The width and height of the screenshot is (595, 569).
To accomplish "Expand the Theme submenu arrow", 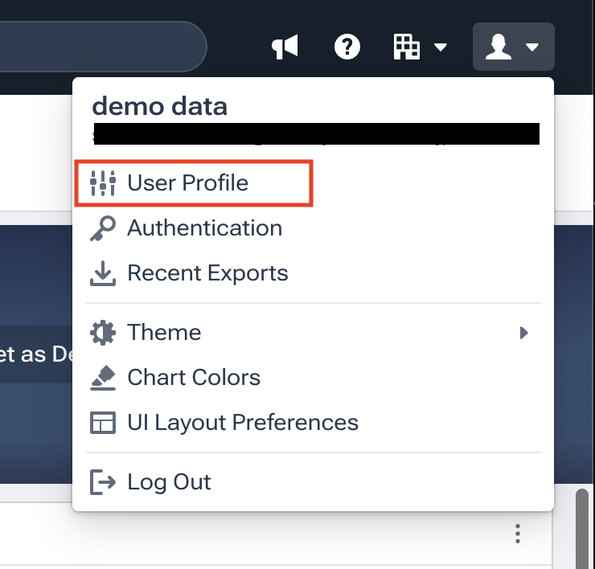I will 524,333.
